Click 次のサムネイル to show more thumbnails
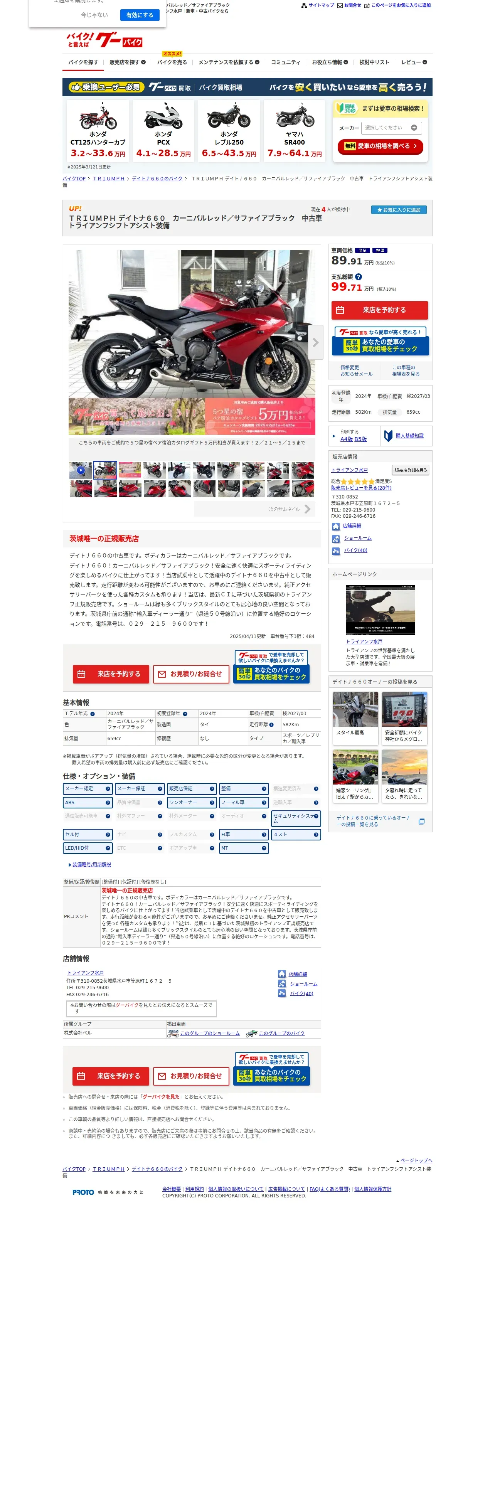The width and height of the screenshot is (495, 1485). point(255,509)
